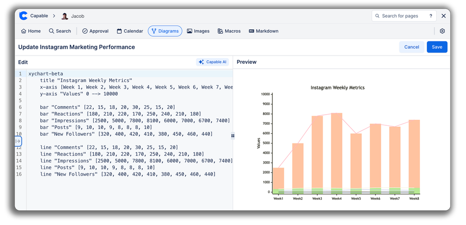Image resolution: width=466 pixels, height=225 pixels.
Task: Collapse the editor with arrow toggle
Action: tap(18, 141)
